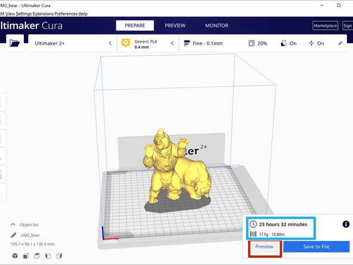Viewport: 353px width, 265px height.
Task: Open print settings with the pencil icon
Action: coord(340,43)
